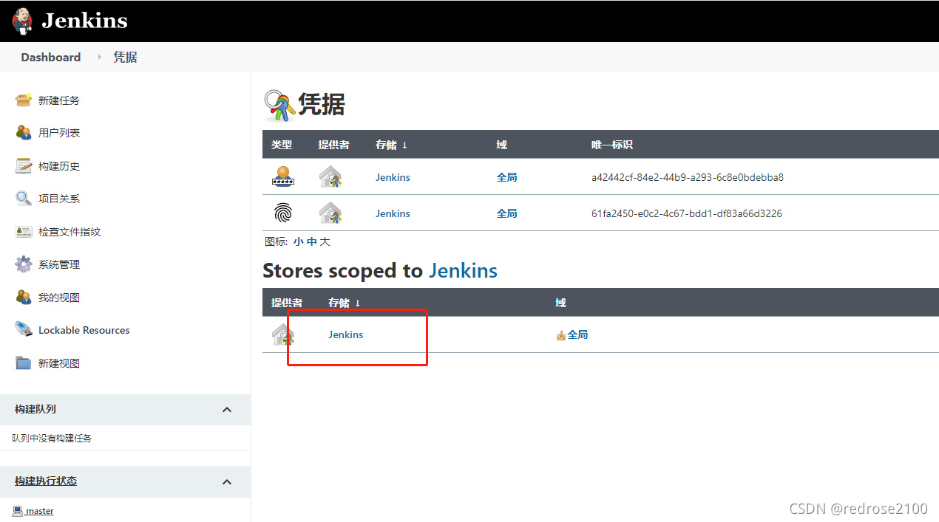The height and width of the screenshot is (522, 939).
Task: Open 全局 domain in a42442cf row
Action: pos(506,177)
